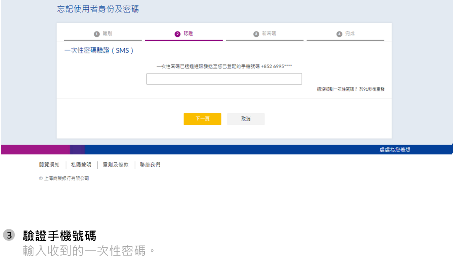Viewport: 453px width, 266px height.
Task: Select the 識別 step label
Action: coord(107,34)
